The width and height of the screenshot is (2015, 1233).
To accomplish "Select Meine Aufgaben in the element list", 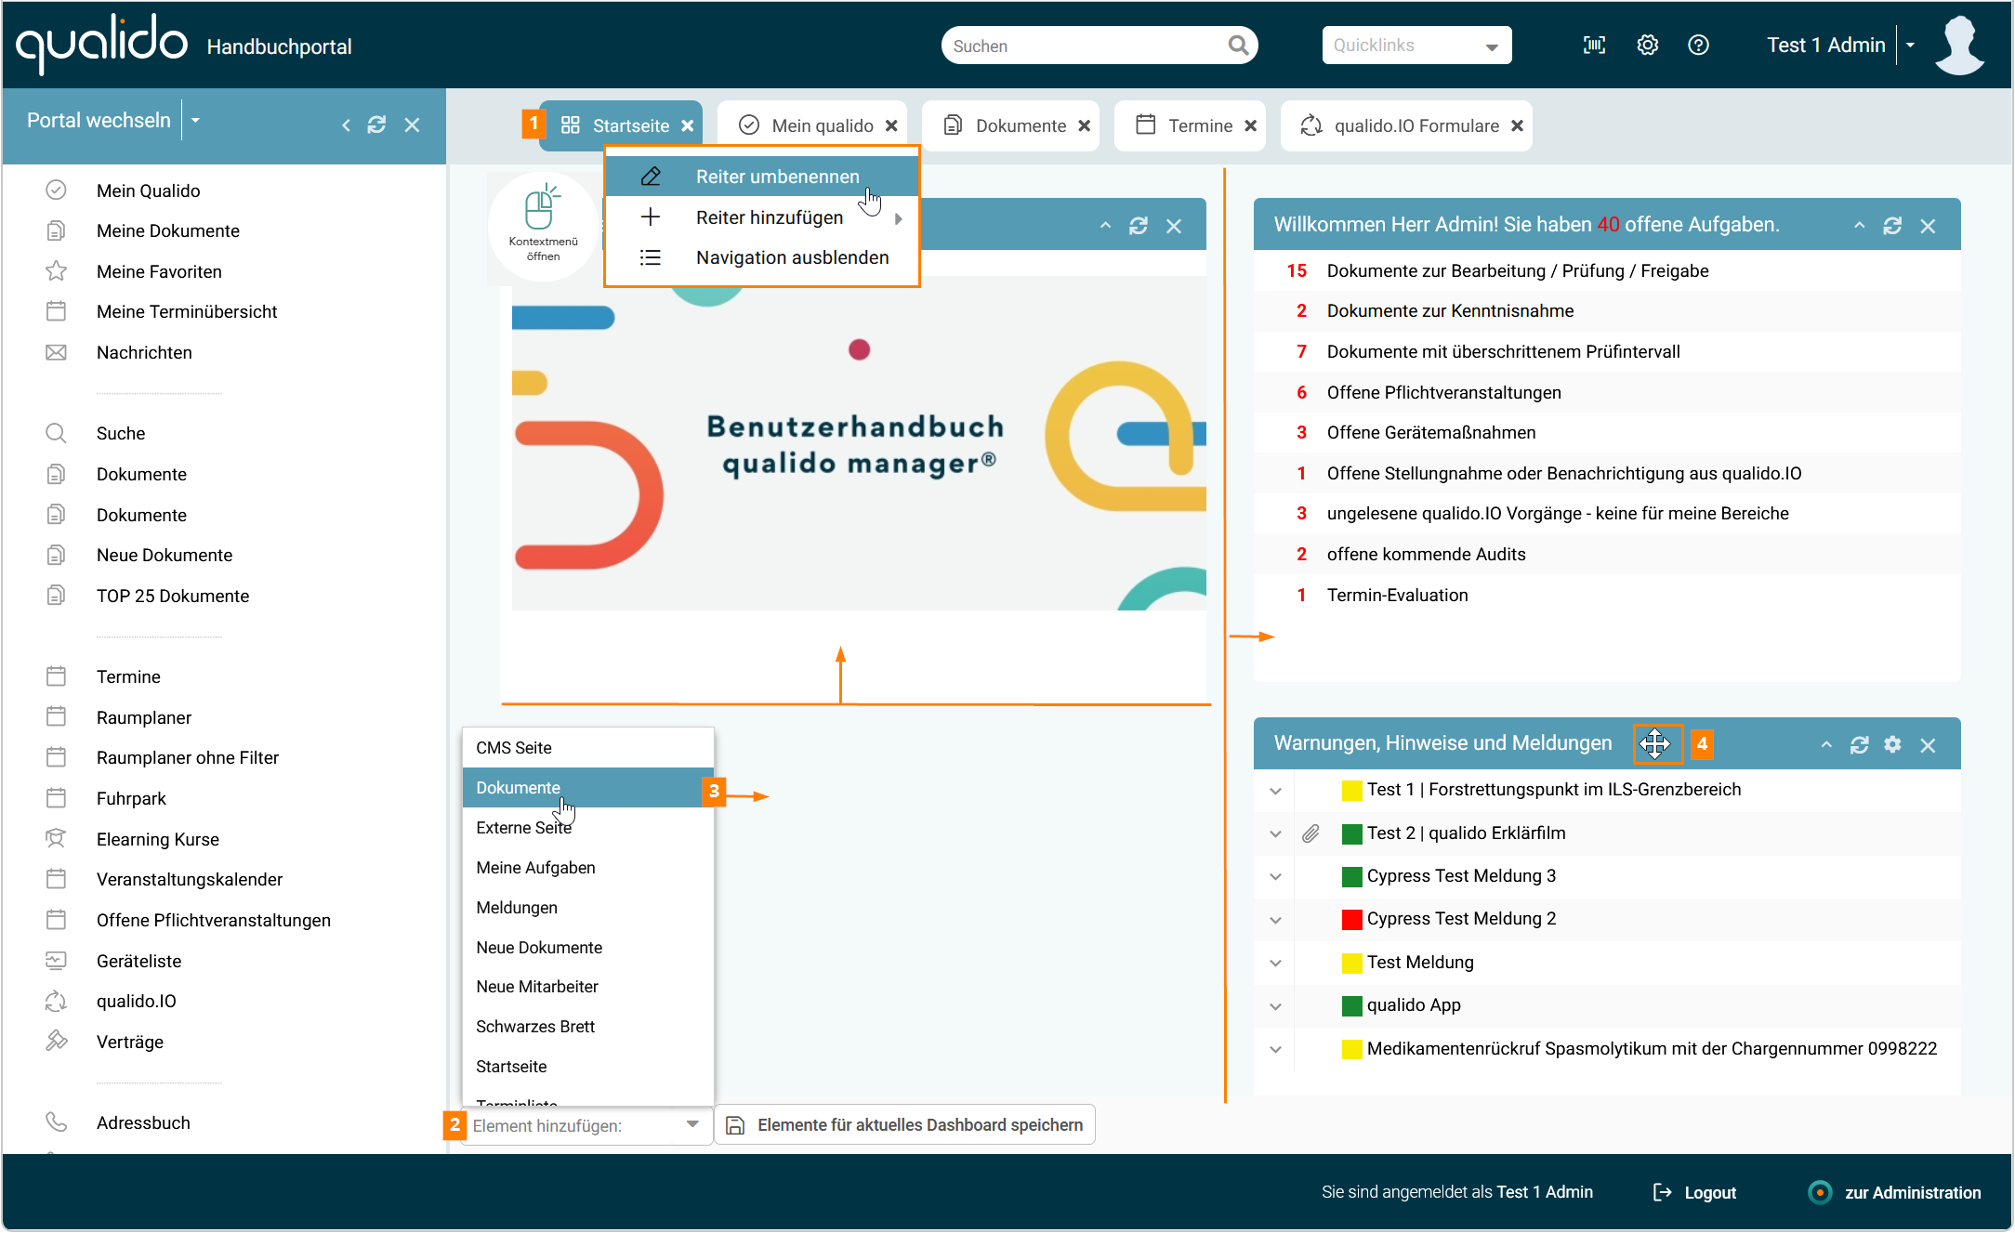I will 587,868.
